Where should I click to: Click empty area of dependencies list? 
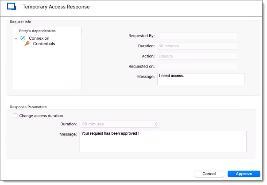(x=47, y=68)
